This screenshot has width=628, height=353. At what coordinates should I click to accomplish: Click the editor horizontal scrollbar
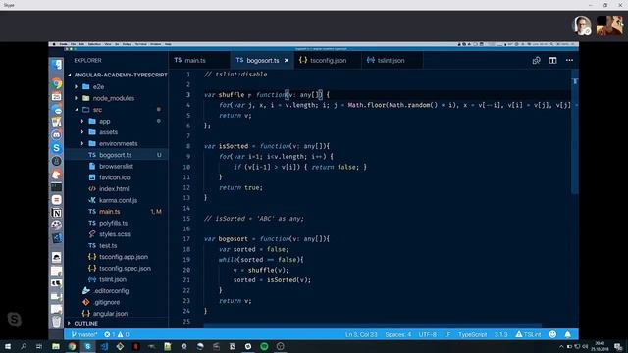click(x=373, y=326)
